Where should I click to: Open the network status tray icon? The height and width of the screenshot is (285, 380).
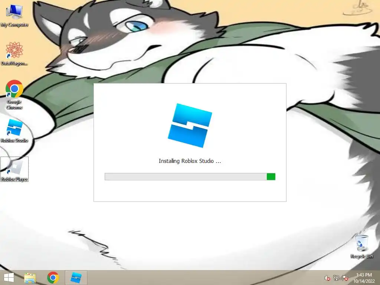point(336,278)
